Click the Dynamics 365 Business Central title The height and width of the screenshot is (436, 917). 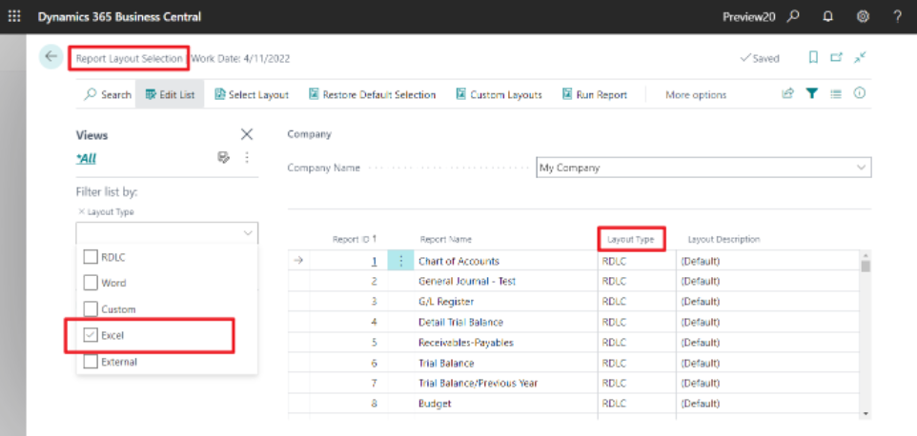[x=119, y=16]
